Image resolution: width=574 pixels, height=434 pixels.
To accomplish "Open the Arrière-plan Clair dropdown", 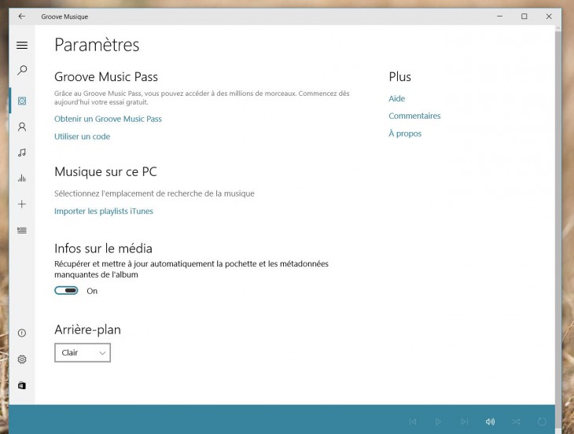I will [x=83, y=353].
